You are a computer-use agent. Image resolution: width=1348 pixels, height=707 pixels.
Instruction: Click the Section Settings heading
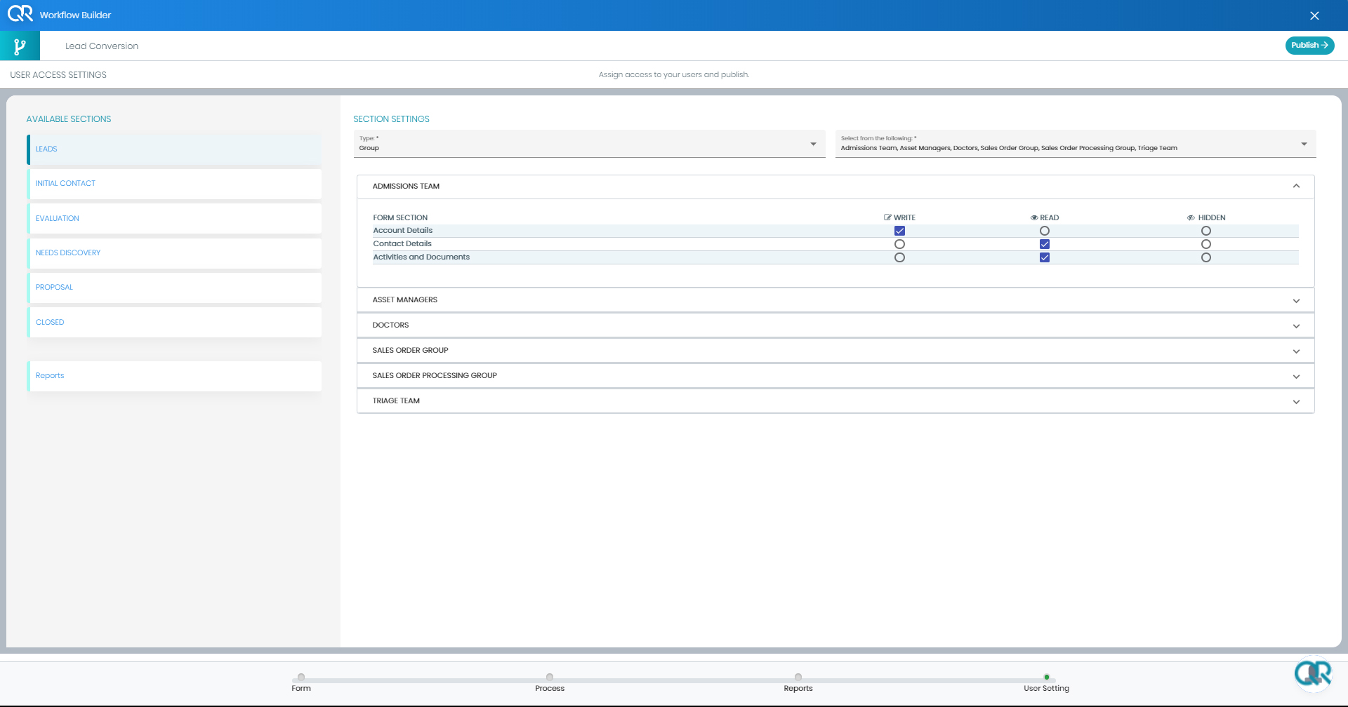coord(391,119)
